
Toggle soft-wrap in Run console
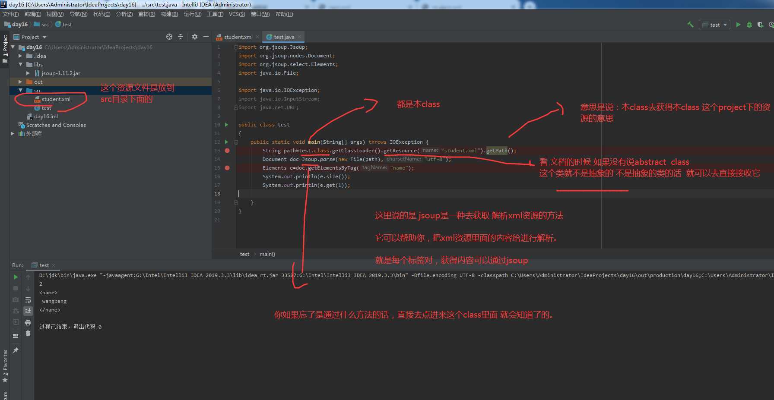coord(28,300)
